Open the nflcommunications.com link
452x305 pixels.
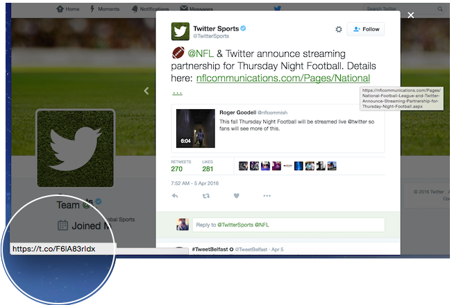click(283, 79)
